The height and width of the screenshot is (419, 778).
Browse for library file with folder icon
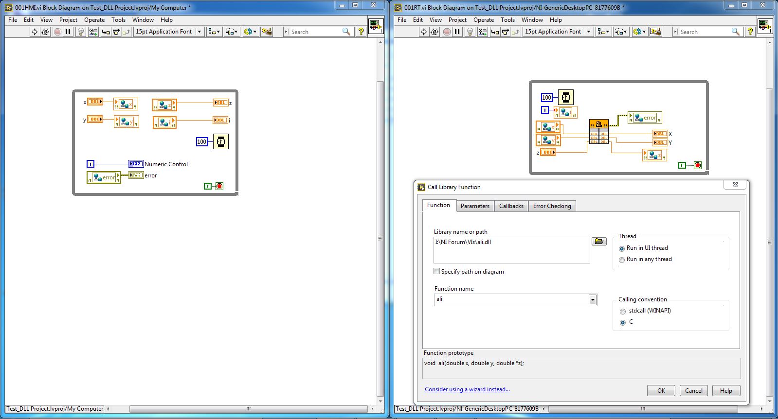click(x=599, y=242)
